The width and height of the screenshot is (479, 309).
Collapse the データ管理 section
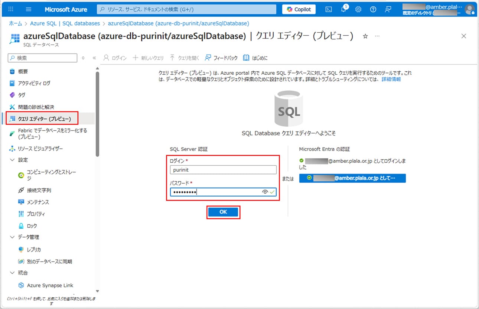click(x=12, y=237)
